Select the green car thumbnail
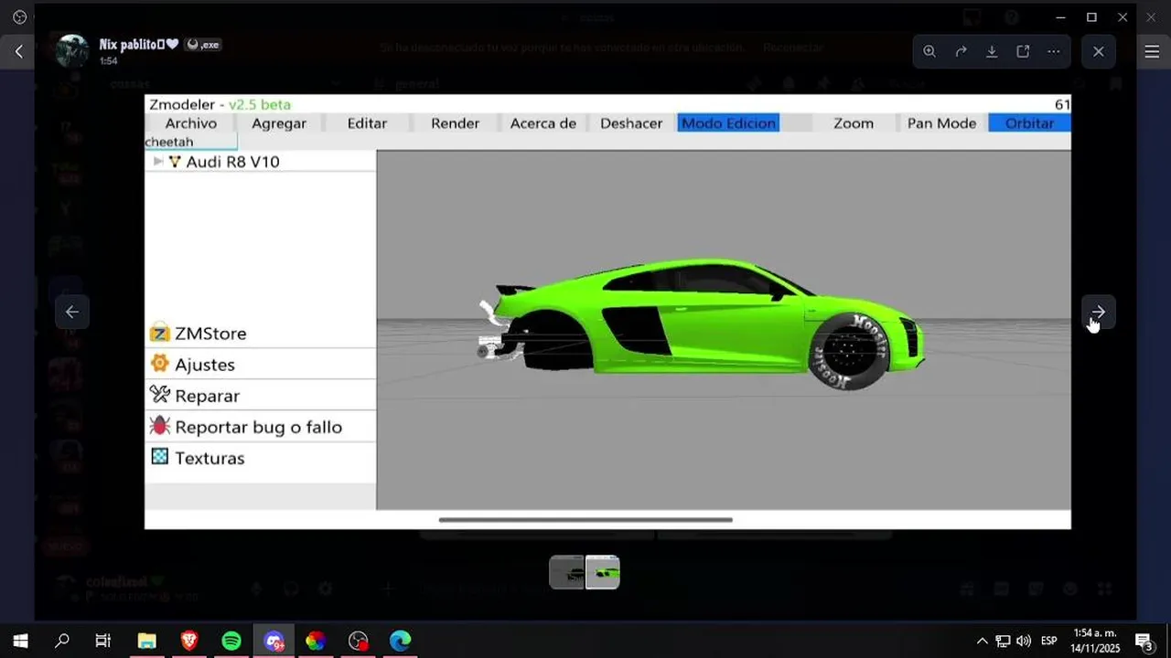 603,573
